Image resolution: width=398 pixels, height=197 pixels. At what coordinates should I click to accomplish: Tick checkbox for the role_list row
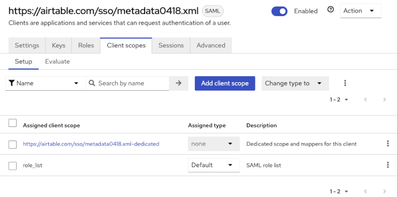coord(13,166)
